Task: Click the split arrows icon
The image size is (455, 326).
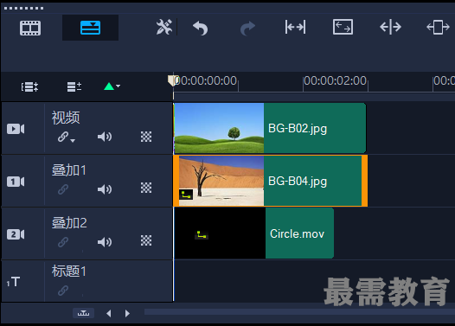Action: 390,27
